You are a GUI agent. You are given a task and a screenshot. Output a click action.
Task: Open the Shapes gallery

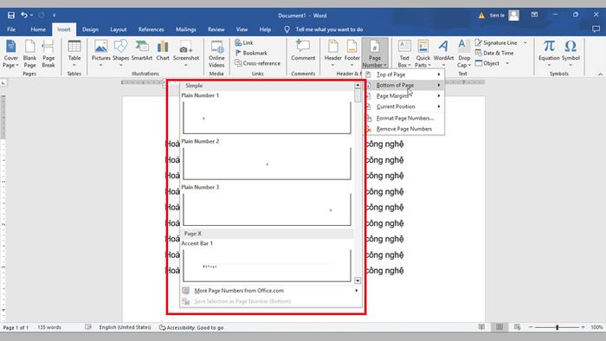coord(120,54)
